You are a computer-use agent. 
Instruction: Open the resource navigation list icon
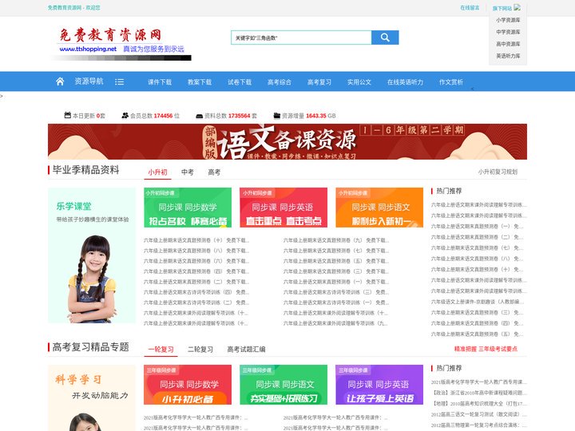pos(119,81)
